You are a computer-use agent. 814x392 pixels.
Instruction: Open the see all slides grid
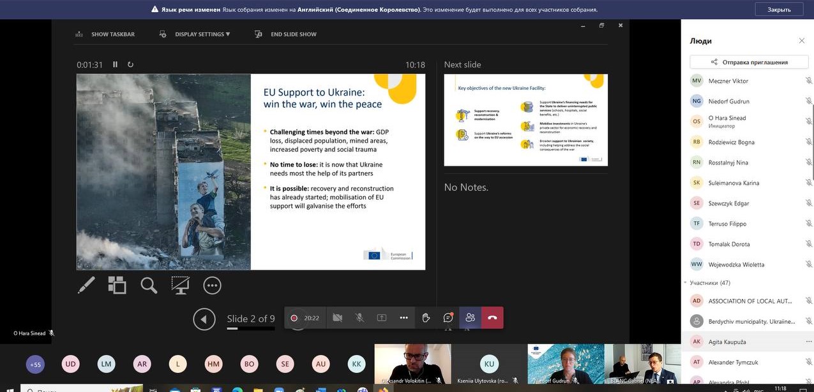pos(117,285)
